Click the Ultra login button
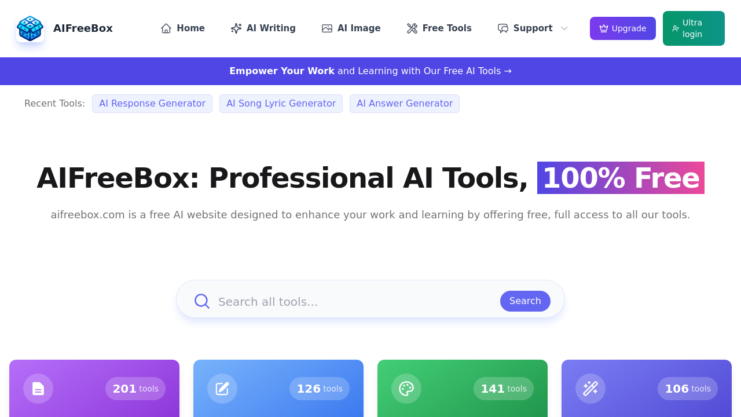 pos(694,28)
